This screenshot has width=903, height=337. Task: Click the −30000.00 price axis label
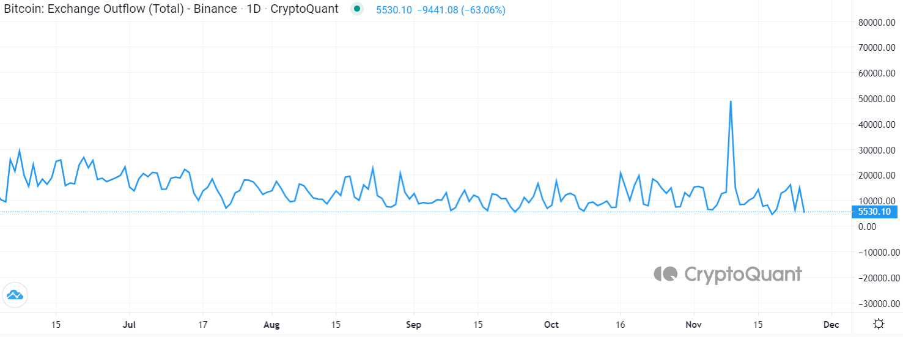click(879, 304)
